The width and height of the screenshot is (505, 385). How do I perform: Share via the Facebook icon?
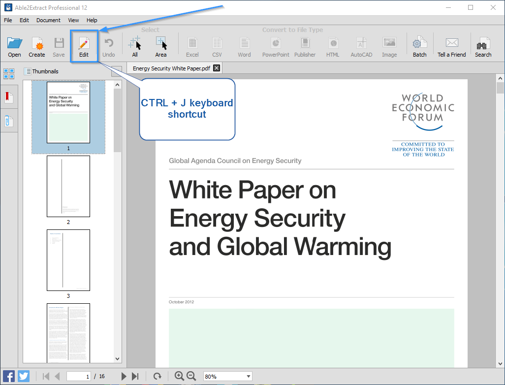[x=9, y=376]
